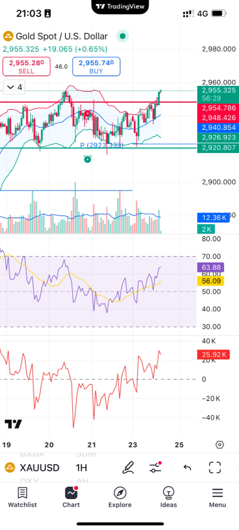Tap pivot label P (2923.333)
The height and width of the screenshot is (530, 239).
click(x=102, y=145)
